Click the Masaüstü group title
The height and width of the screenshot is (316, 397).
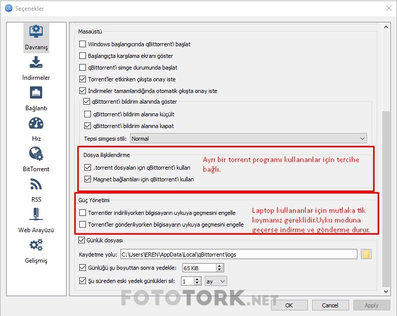(x=90, y=31)
